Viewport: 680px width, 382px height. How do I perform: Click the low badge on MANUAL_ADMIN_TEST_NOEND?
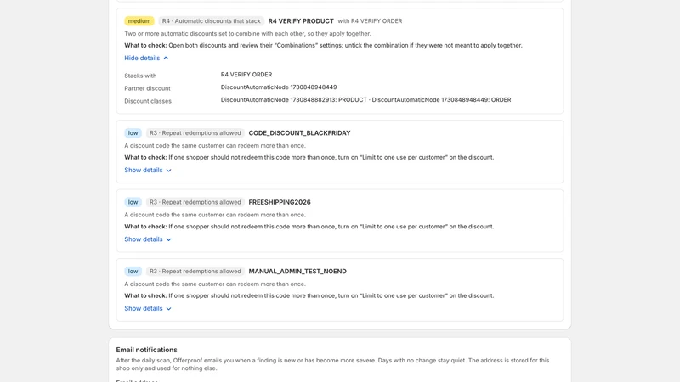(133, 271)
